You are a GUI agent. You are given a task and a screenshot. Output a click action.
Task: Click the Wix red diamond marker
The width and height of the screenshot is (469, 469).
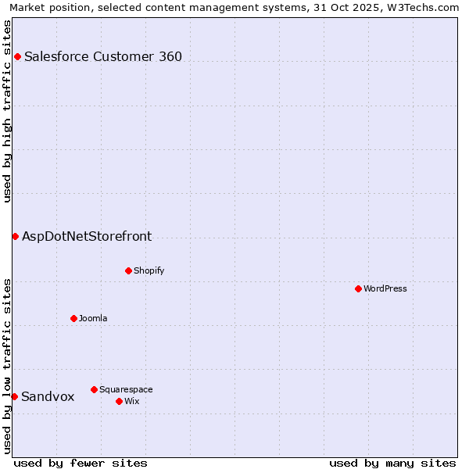pyautogui.click(x=119, y=401)
